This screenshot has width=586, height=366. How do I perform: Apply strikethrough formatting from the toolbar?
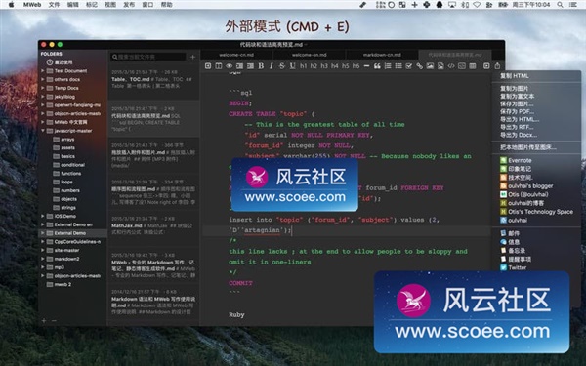tap(282, 66)
